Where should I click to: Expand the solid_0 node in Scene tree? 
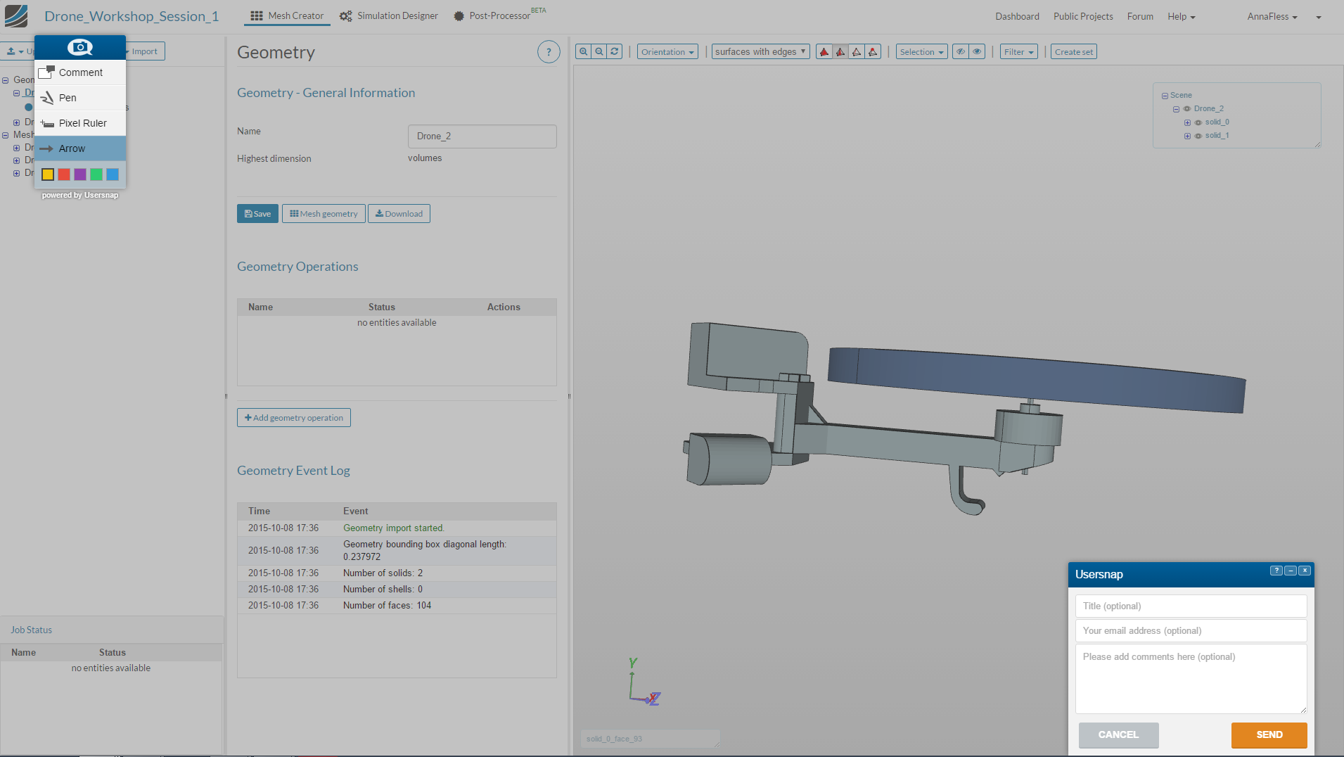[x=1187, y=122]
